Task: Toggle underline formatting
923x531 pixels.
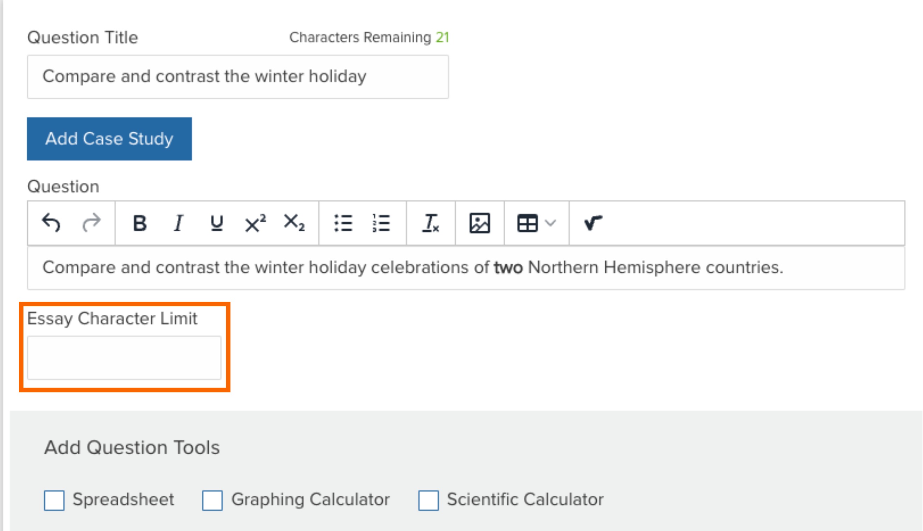Action: (217, 223)
